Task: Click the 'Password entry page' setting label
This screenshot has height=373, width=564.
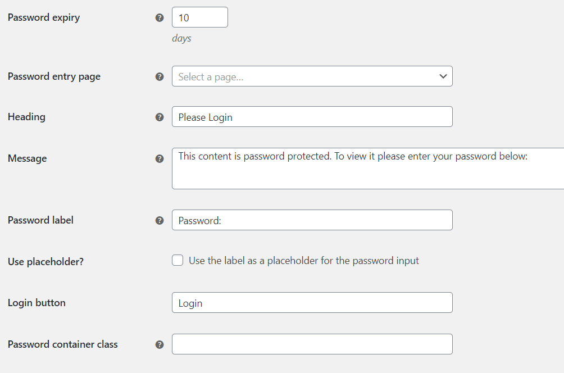Action: click(54, 76)
